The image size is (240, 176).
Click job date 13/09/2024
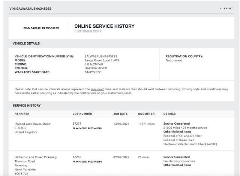[121, 124]
